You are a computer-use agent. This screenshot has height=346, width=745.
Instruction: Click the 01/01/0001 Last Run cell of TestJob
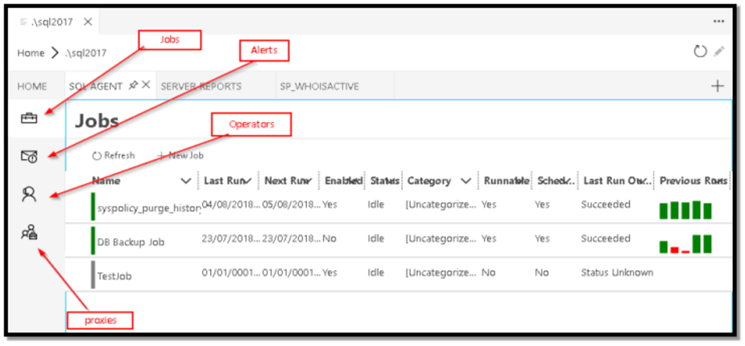pyautogui.click(x=231, y=273)
